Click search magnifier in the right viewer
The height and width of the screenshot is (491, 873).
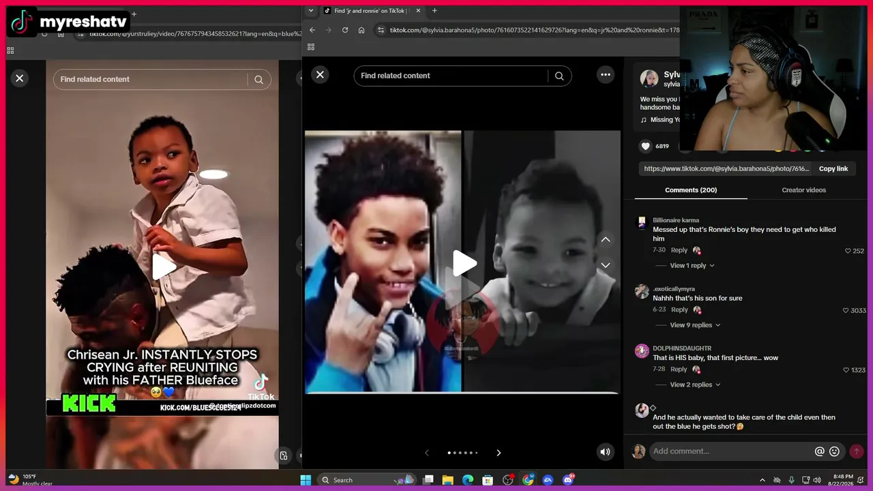point(559,76)
